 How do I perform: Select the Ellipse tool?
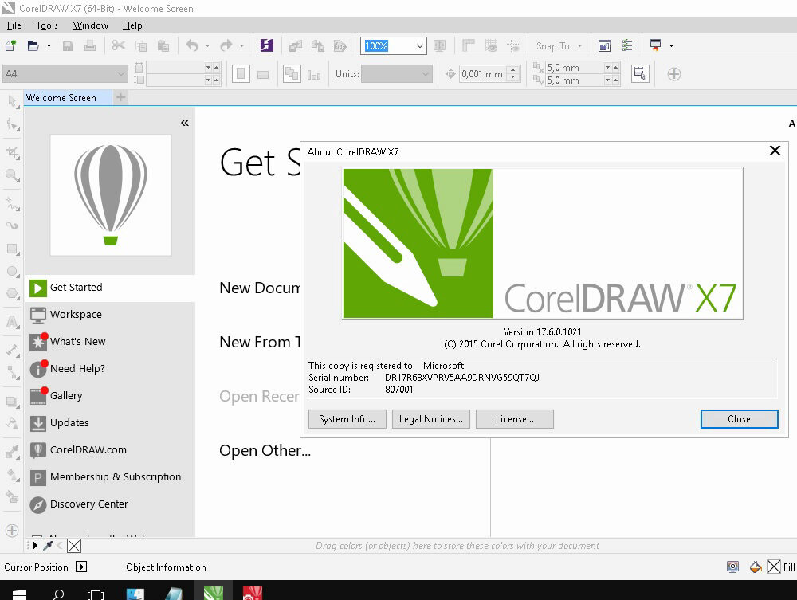pyautogui.click(x=11, y=271)
